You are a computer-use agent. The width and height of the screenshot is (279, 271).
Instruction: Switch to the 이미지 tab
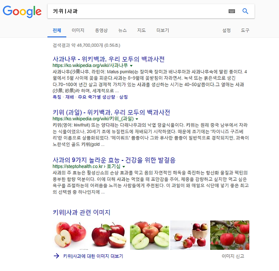(78, 31)
